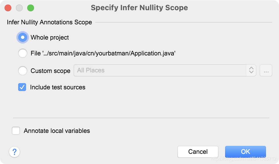Enable the Annotate local variables checkbox
Viewport: 279px width, 164px height.
[x=16, y=131]
